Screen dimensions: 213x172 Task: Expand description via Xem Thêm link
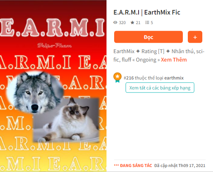(174, 60)
